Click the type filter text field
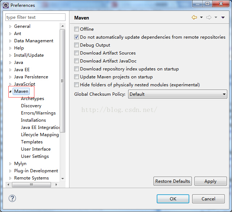232x212 pixels. pos(35,17)
